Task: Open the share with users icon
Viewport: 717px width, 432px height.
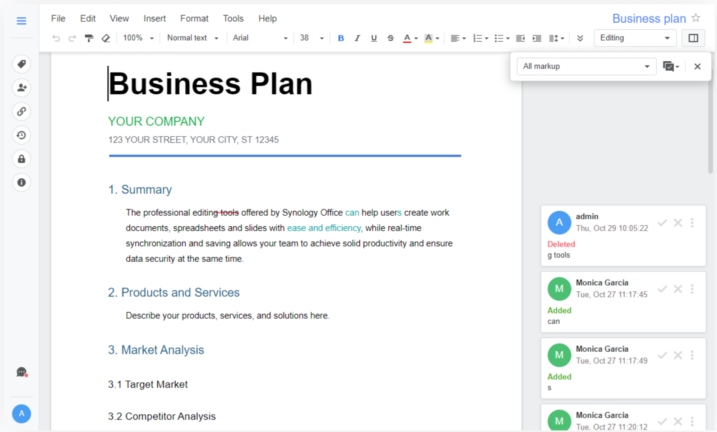Action: pos(22,88)
